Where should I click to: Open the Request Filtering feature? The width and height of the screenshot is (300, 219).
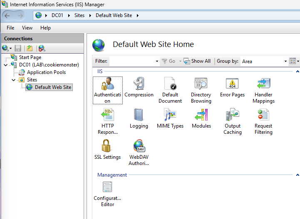tap(263, 116)
